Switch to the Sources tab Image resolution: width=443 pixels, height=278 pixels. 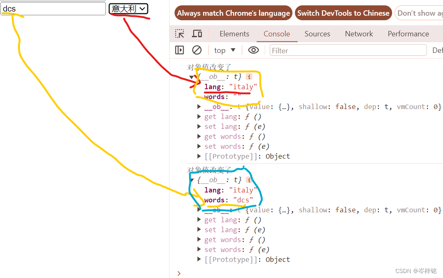click(x=317, y=33)
